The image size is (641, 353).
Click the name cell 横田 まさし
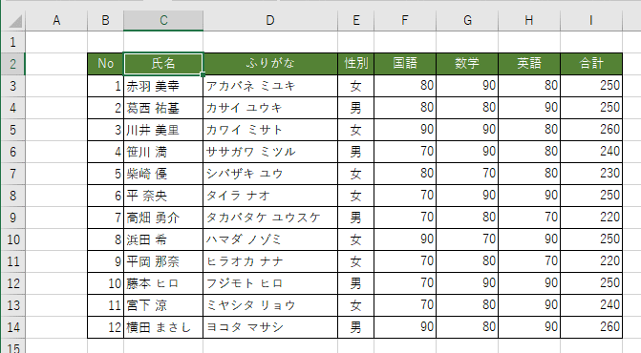click(163, 327)
